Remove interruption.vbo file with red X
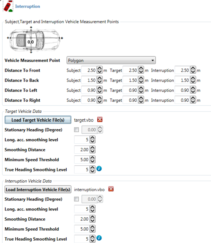Image resolution: width=211 pixels, height=243 pixels. coord(111,189)
